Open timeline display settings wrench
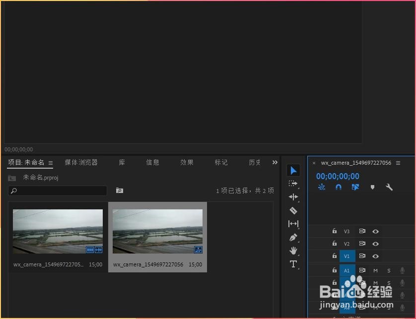The width and height of the screenshot is (416, 319). pos(389,187)
